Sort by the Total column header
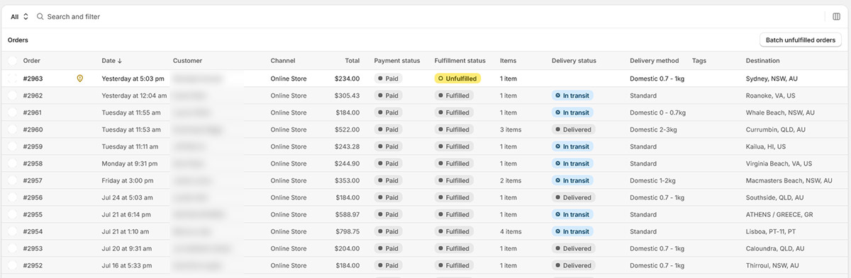 (x=352, y=61)
